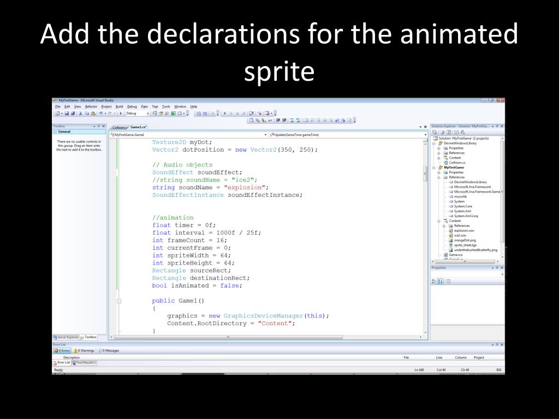
Task: Select Collision.cs in Solution Explorer
Action: coord(457,163)
